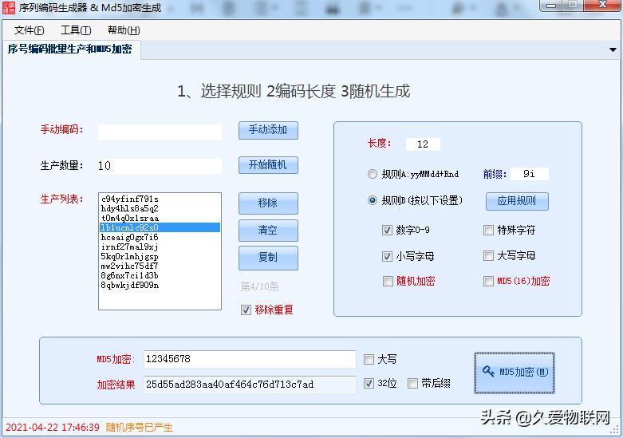The height and width of the screenshot is (438, 623).
Task: Click the 手动添加 button
Action: click(x=268, y=130)
